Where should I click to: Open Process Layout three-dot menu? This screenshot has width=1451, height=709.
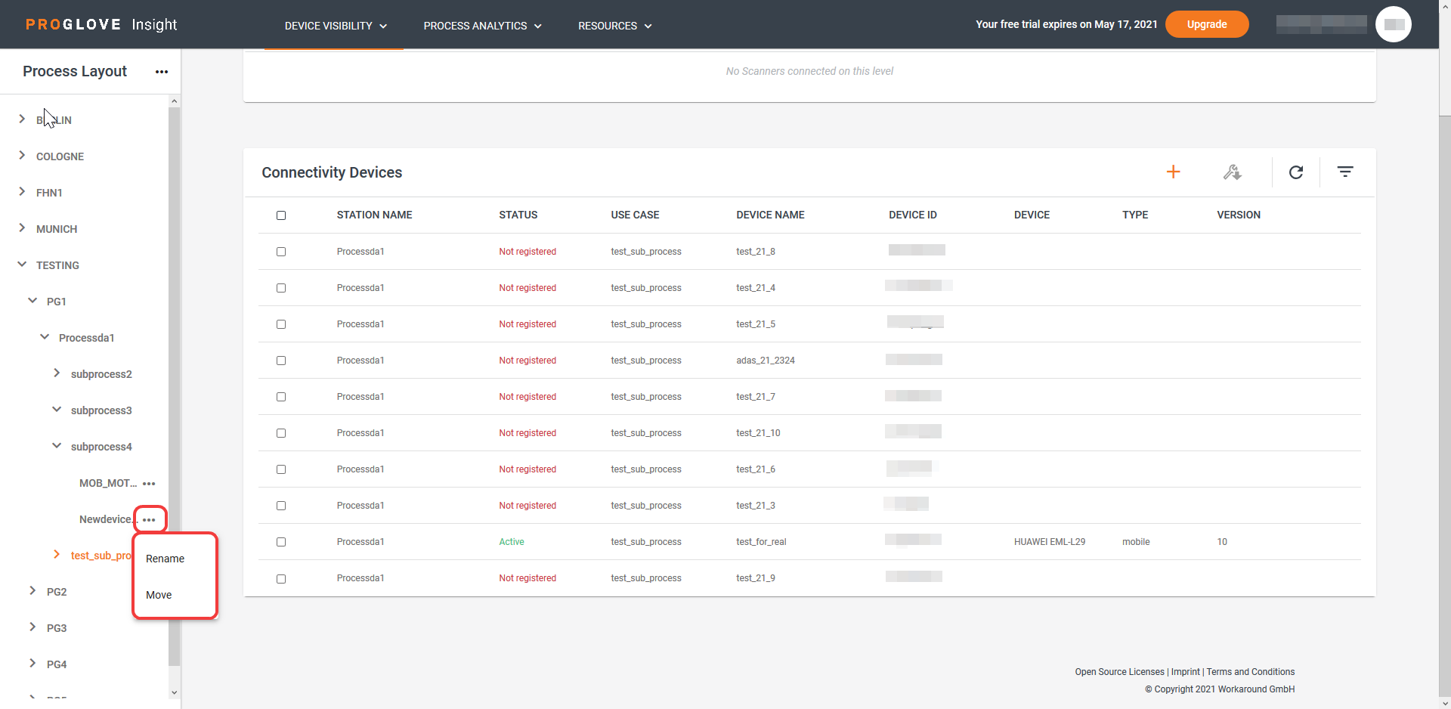[162, 72]
